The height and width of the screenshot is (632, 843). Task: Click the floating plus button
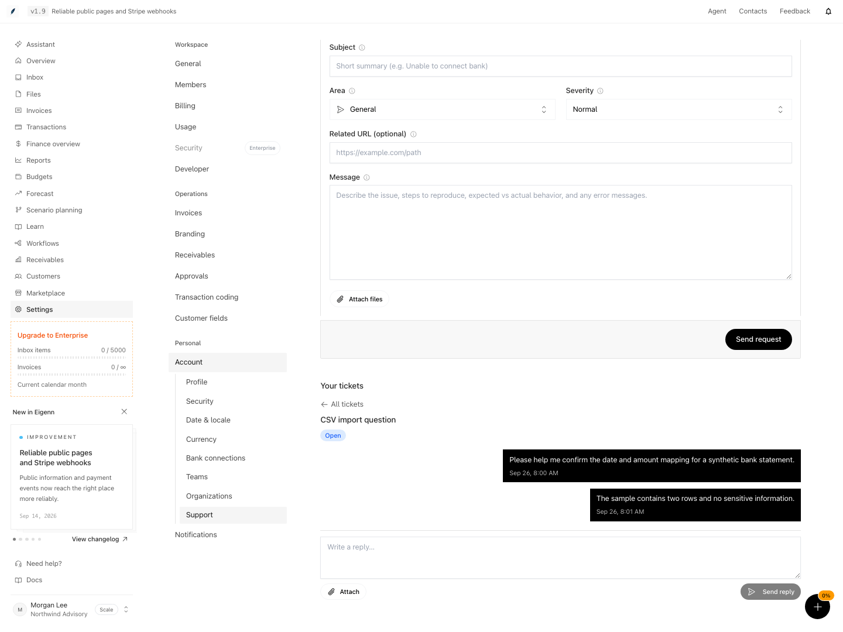coord(817,606)
